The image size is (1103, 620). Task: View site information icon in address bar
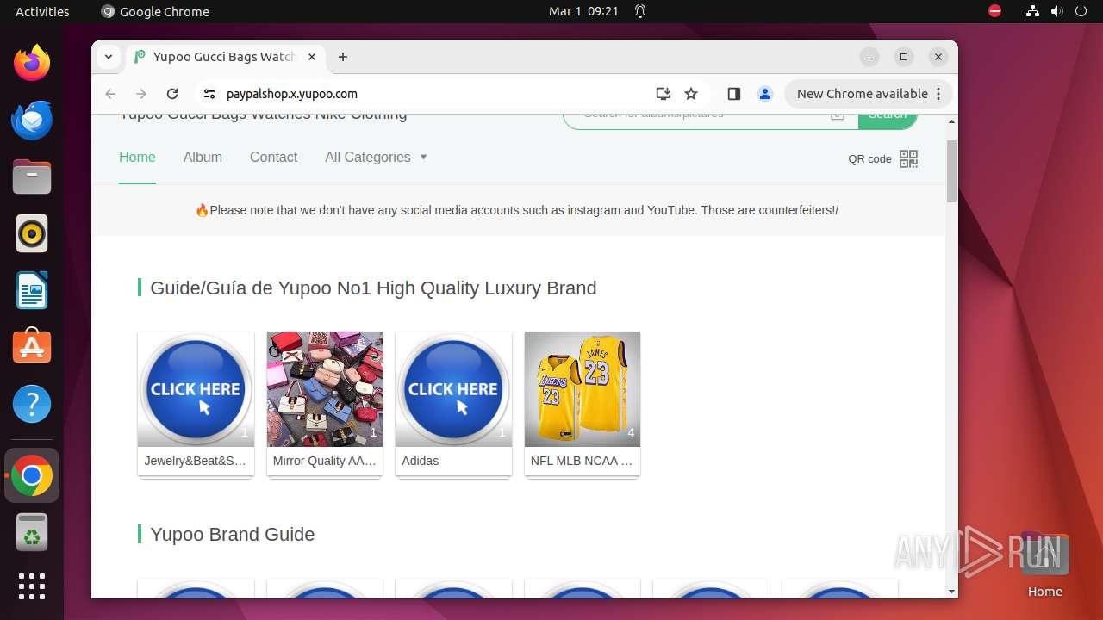[x=209, y=94]
